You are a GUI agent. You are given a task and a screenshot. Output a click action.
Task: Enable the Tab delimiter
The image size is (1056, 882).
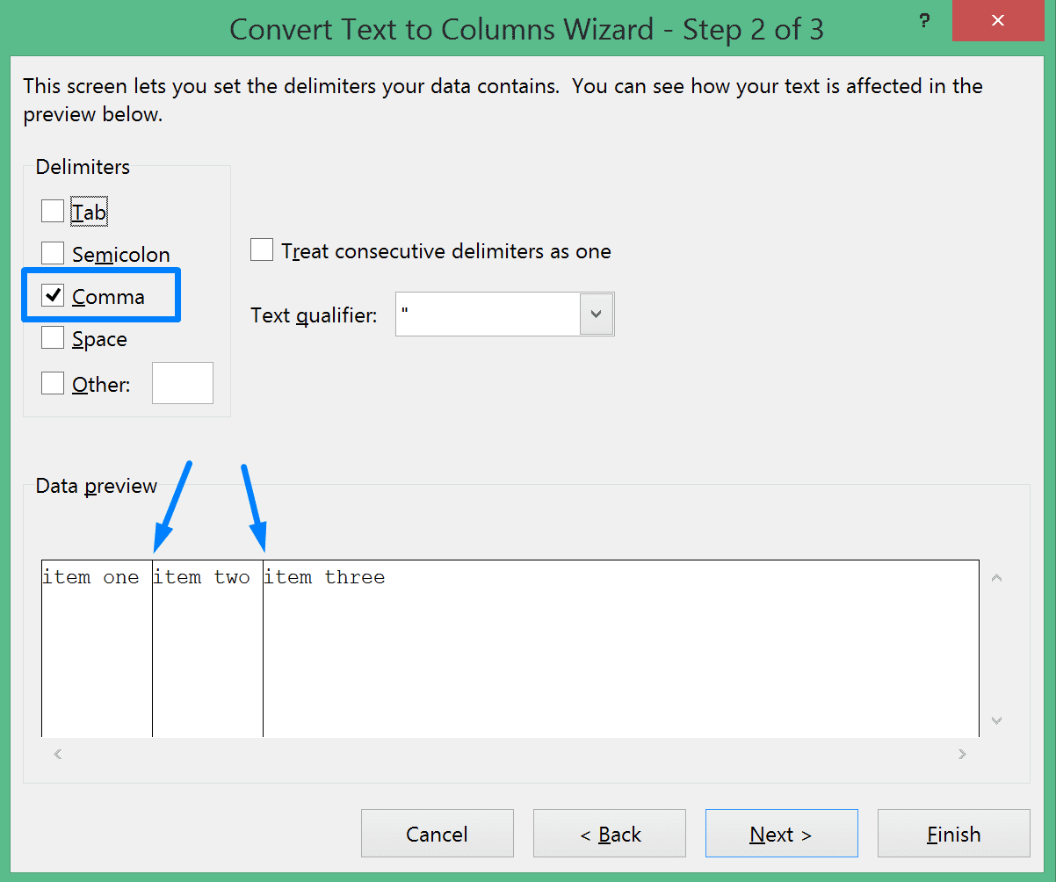[53, 211]
